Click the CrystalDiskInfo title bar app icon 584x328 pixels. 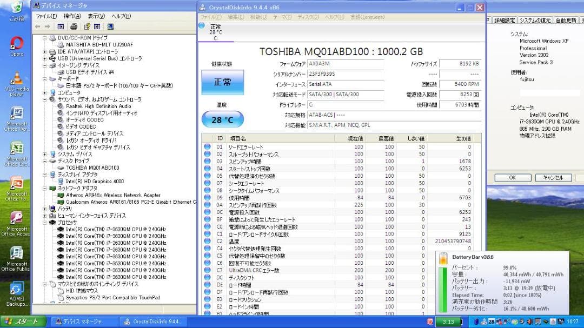click(x=202, y=8)
